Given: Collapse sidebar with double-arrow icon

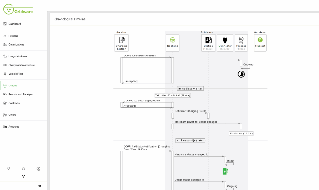Looking at the screenshot, I should (40, 186).
